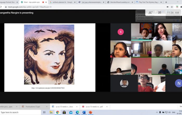Click the camera permission icon in address bar

tap(167, 7)
